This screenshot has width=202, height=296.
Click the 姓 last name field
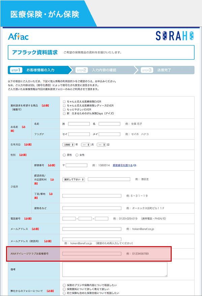(79, 124)
